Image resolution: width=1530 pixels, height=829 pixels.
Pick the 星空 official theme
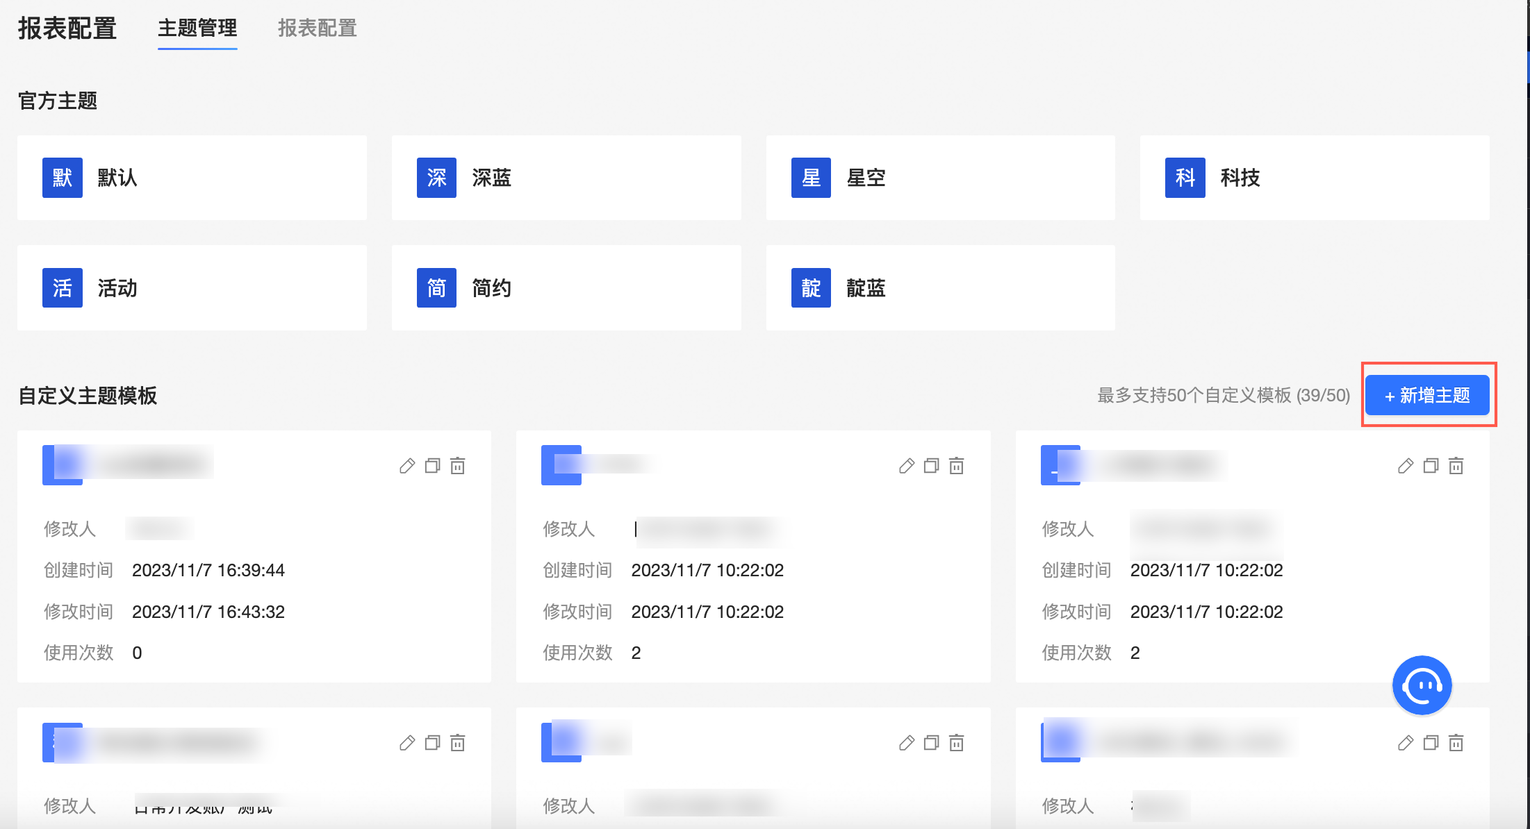pyautogui.click(x=939, y=178)
